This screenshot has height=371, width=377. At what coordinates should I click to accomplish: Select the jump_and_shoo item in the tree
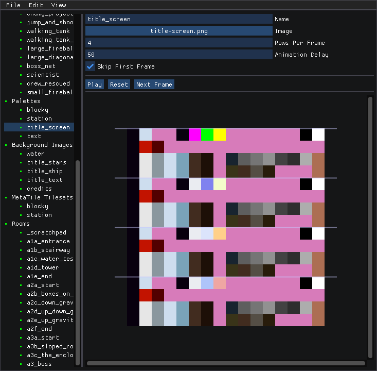pos(50,22)
